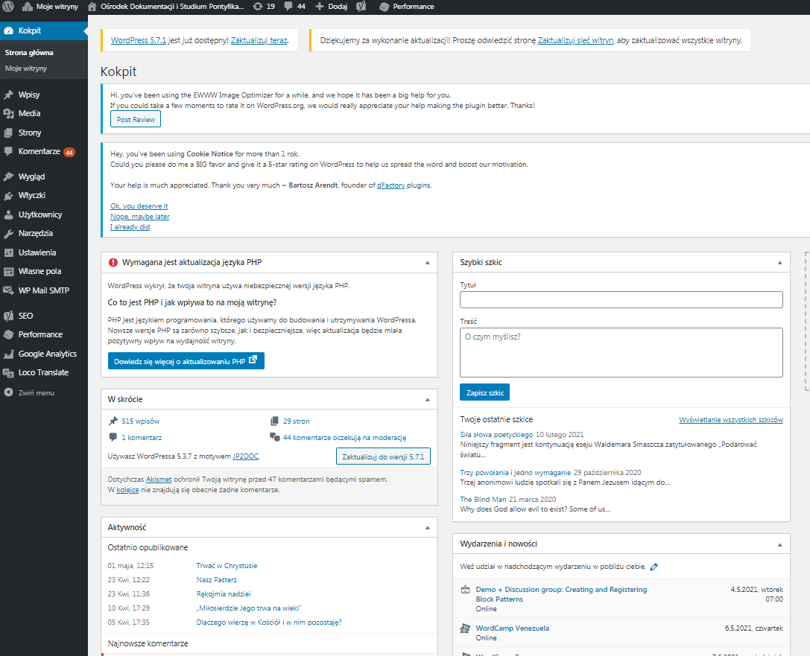Open 44 komentarze oczekują na moderację link

pyautogui.click(x=344, y=438)
